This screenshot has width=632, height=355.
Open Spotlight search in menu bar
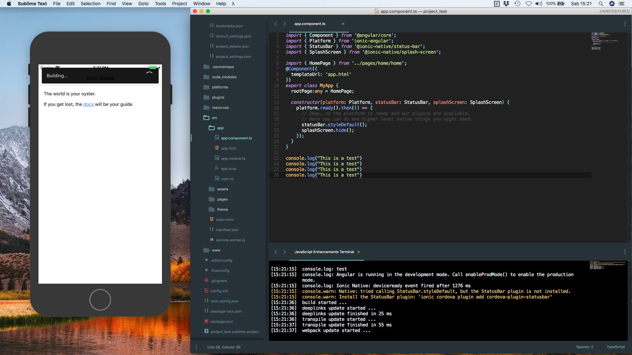click(x=601, y=4)
